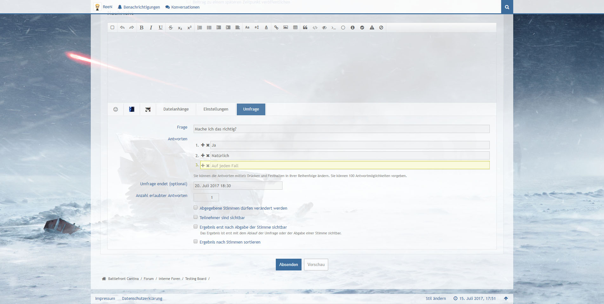Insert inline code (terminal prompt icon)
The width and height of the screenshot is (604, 304).
click(x=334, y=28)
